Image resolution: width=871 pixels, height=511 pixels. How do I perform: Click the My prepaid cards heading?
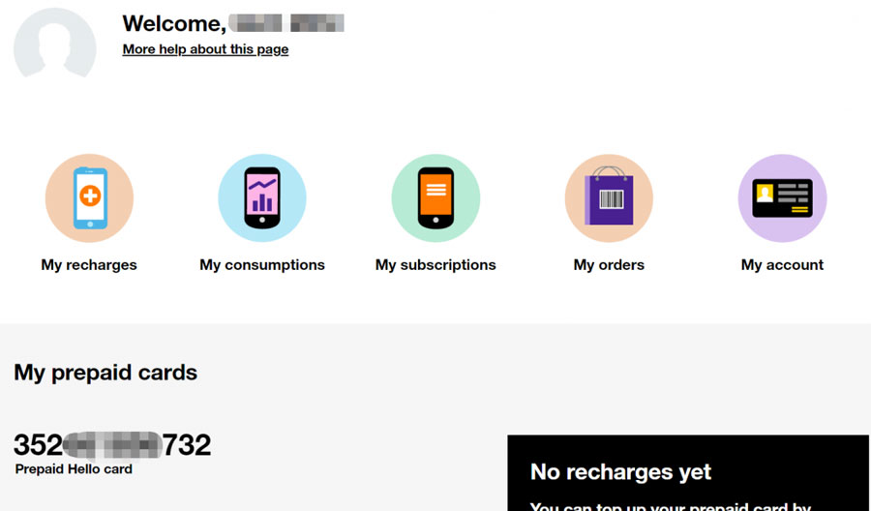point(105,373)
